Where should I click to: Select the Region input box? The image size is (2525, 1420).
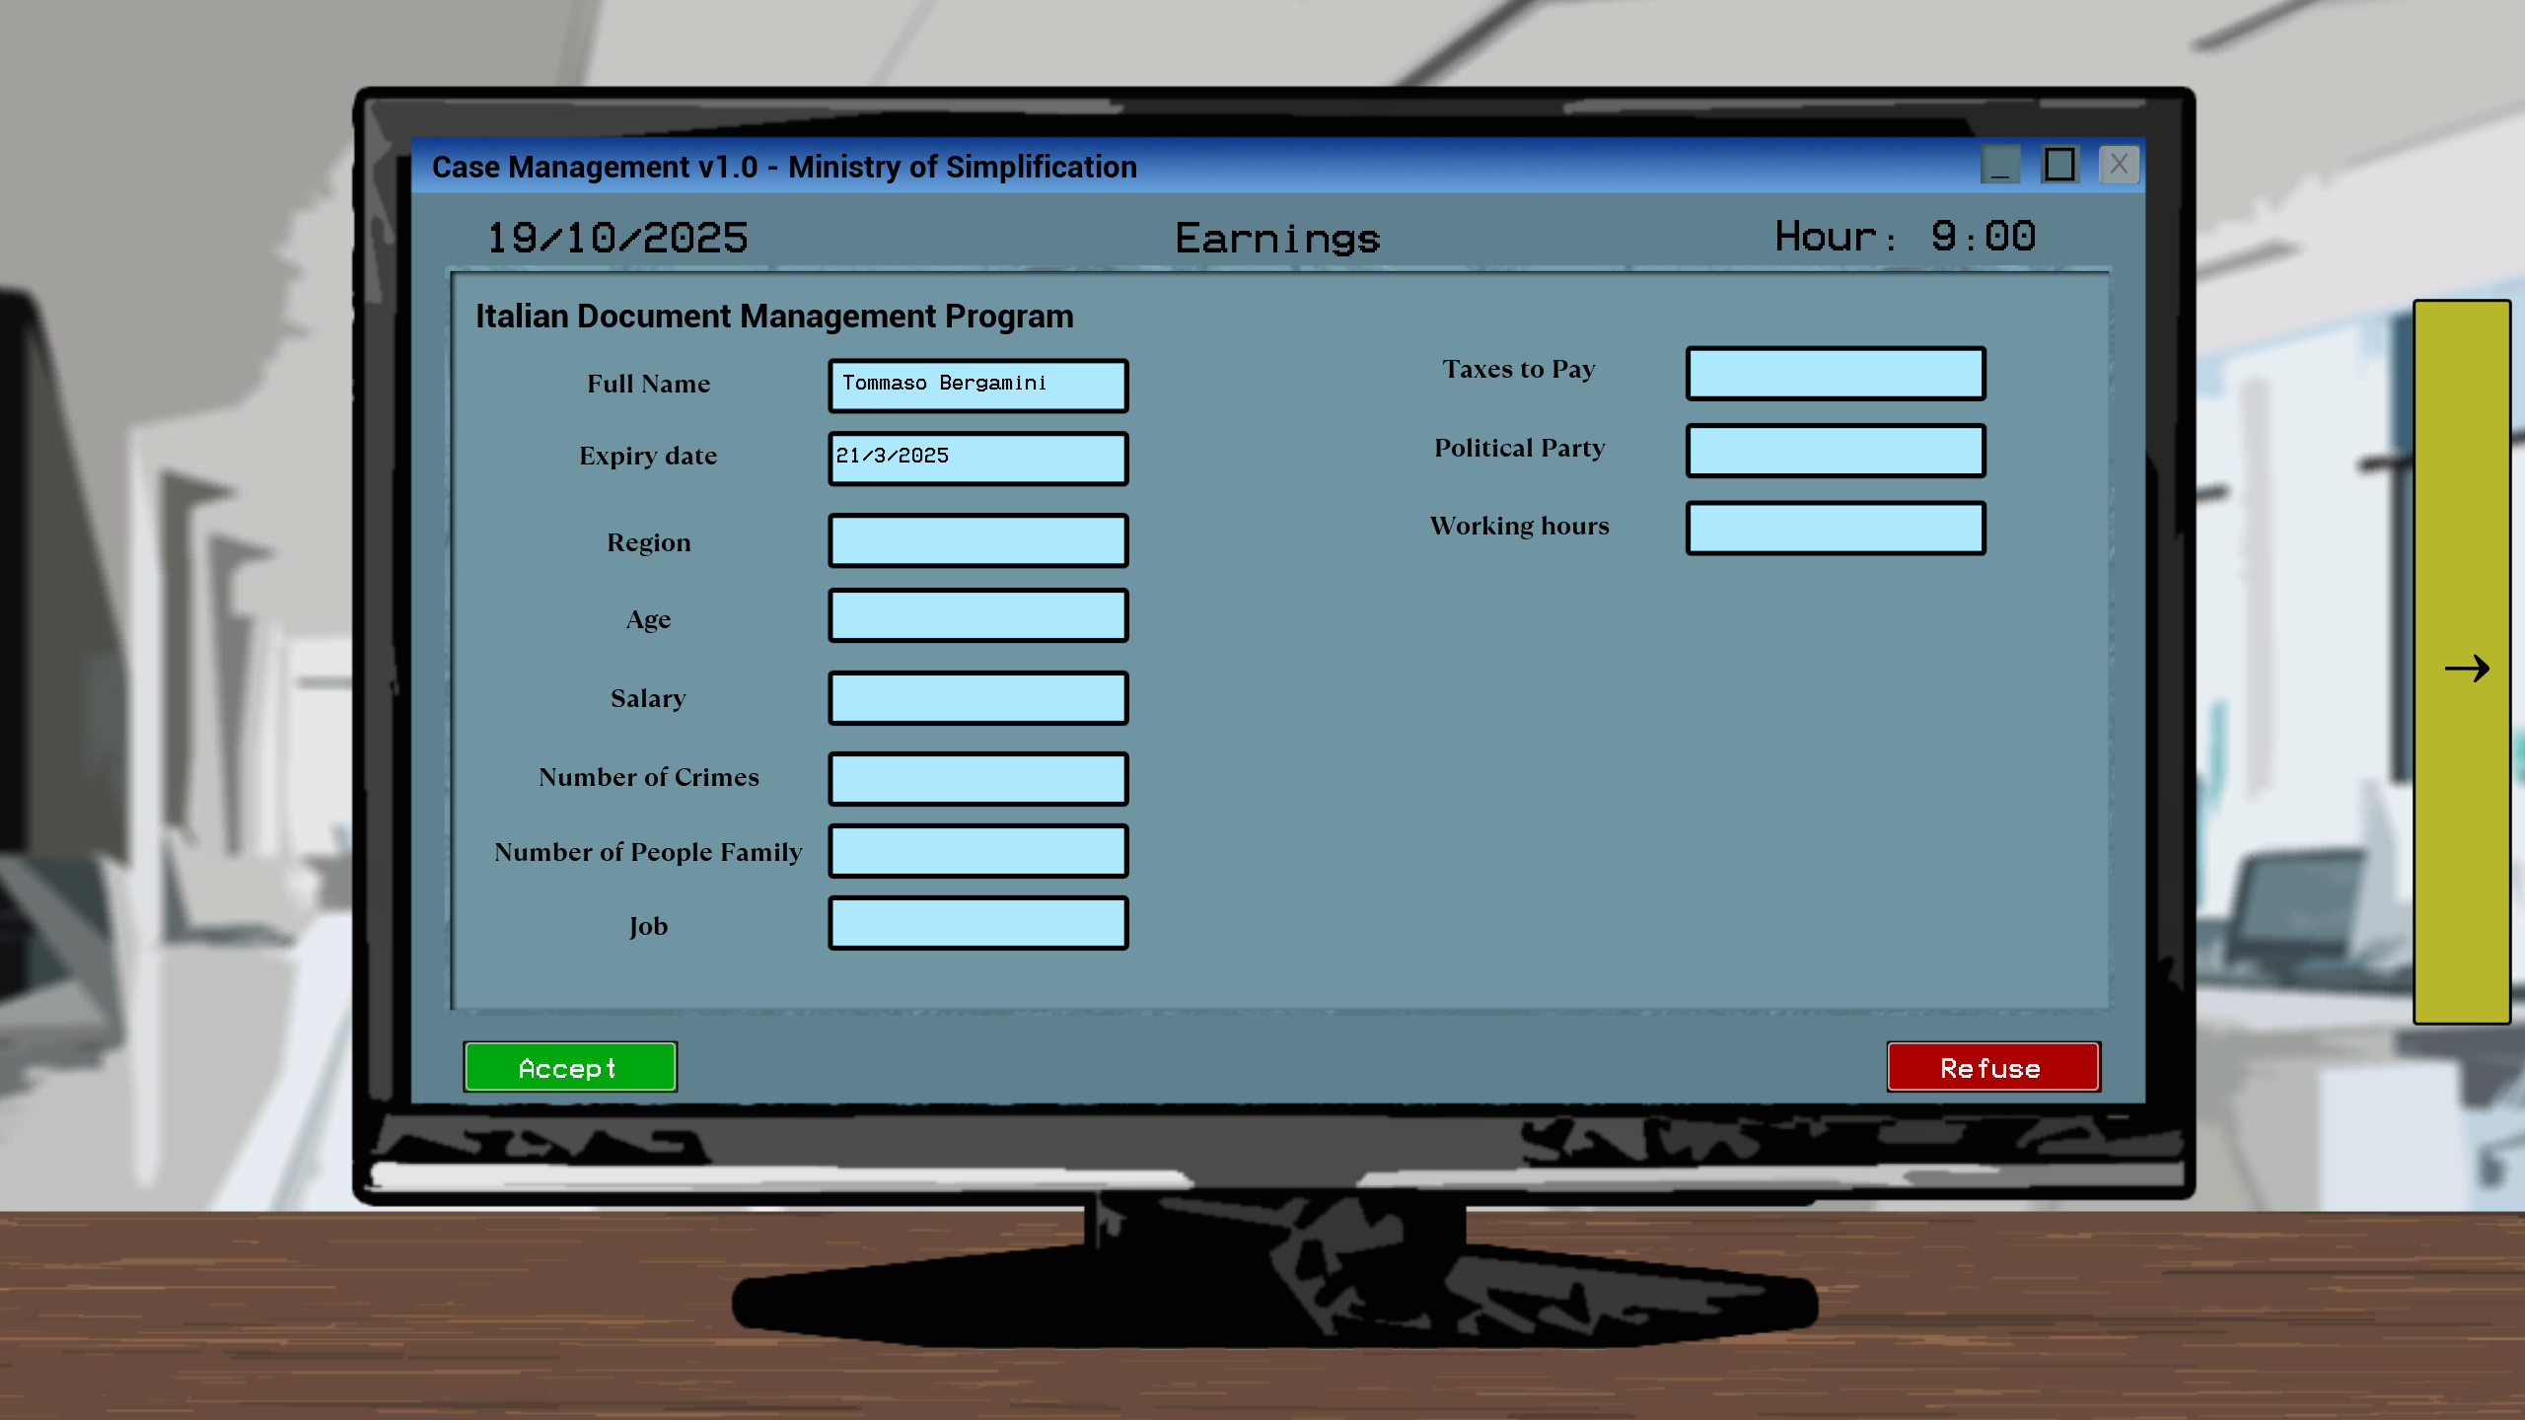(x=977, y=540)
